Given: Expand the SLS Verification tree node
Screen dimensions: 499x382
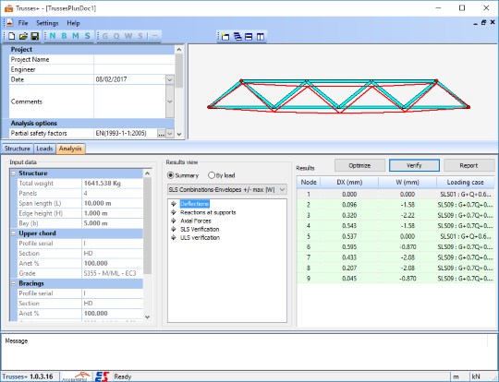Looking at the screenshot, I should (x=174, y=229).
